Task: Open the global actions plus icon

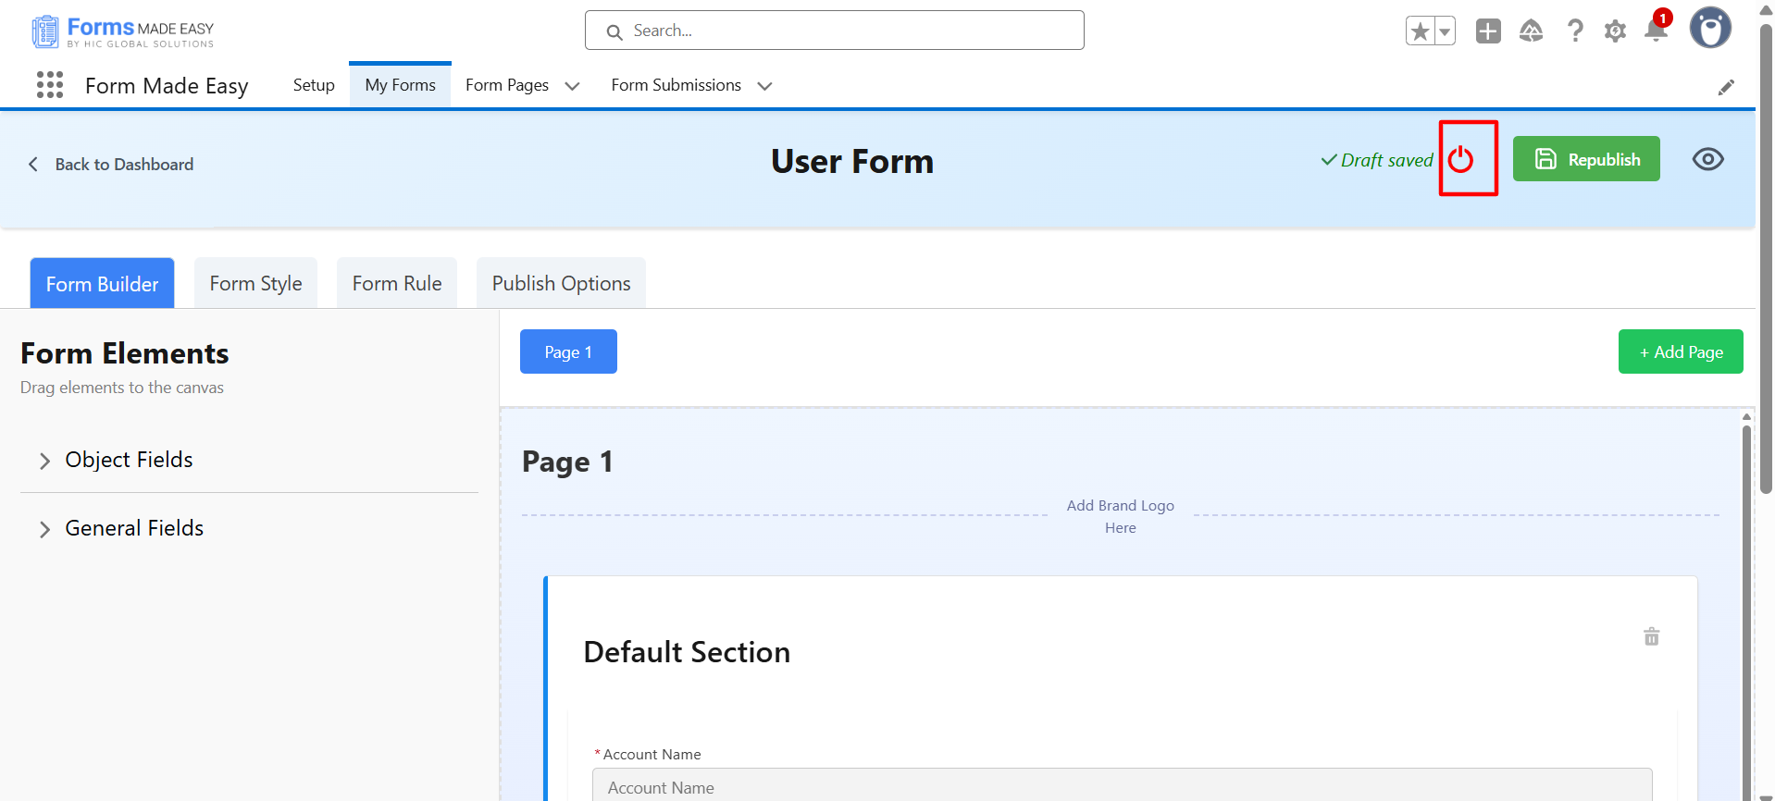Action: 1488,31
